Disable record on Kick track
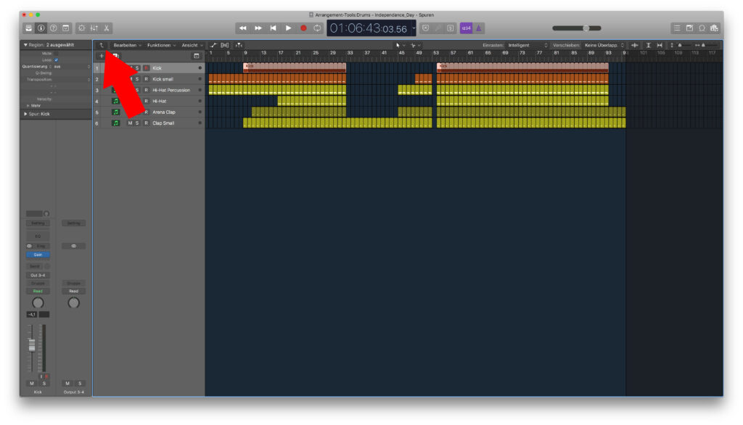The image size is (743, 425). click(147, 67)
